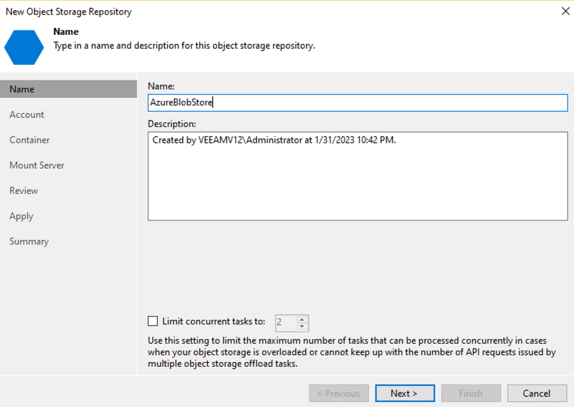The width and height of the screenshot is (574, 407).
Task: Click the concurrent tasks number field
Action: pos(286,323)
